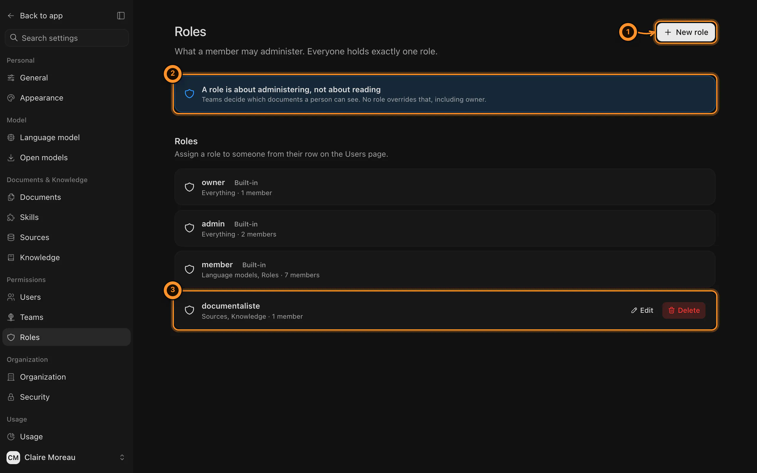The image size is (757, 473).
Task: Click the Built-in label next to owner
Action: pos(246,183)
